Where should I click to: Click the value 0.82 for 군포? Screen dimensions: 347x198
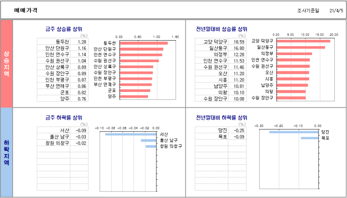[x=82, y=92]
